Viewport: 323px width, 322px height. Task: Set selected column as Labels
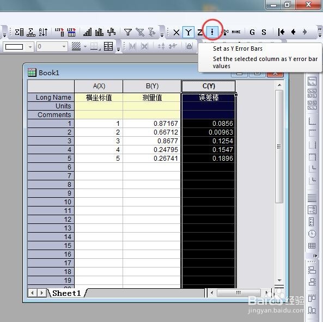(225, 32)
